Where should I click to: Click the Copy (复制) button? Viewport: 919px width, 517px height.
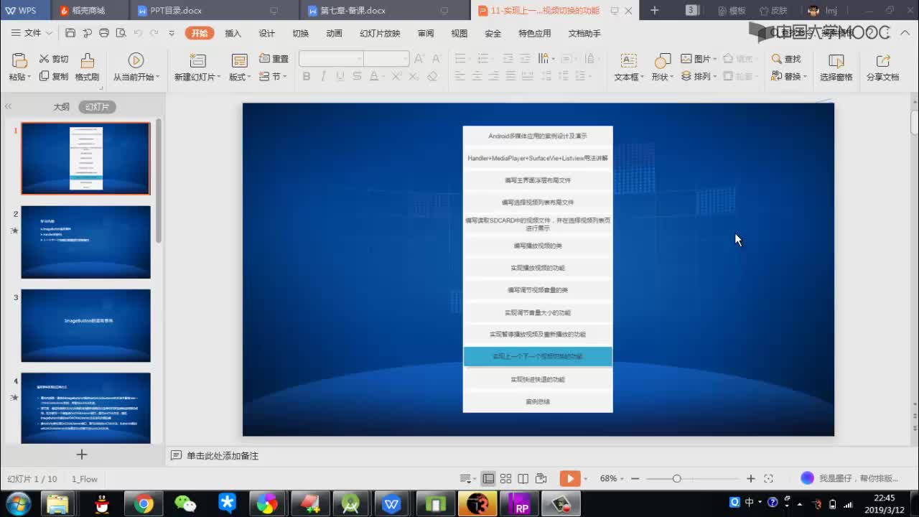(x=54, y=76)
